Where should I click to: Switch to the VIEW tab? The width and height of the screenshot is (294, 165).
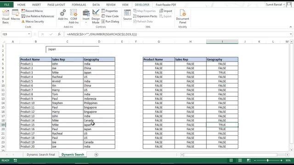click(x=125, y=5)
